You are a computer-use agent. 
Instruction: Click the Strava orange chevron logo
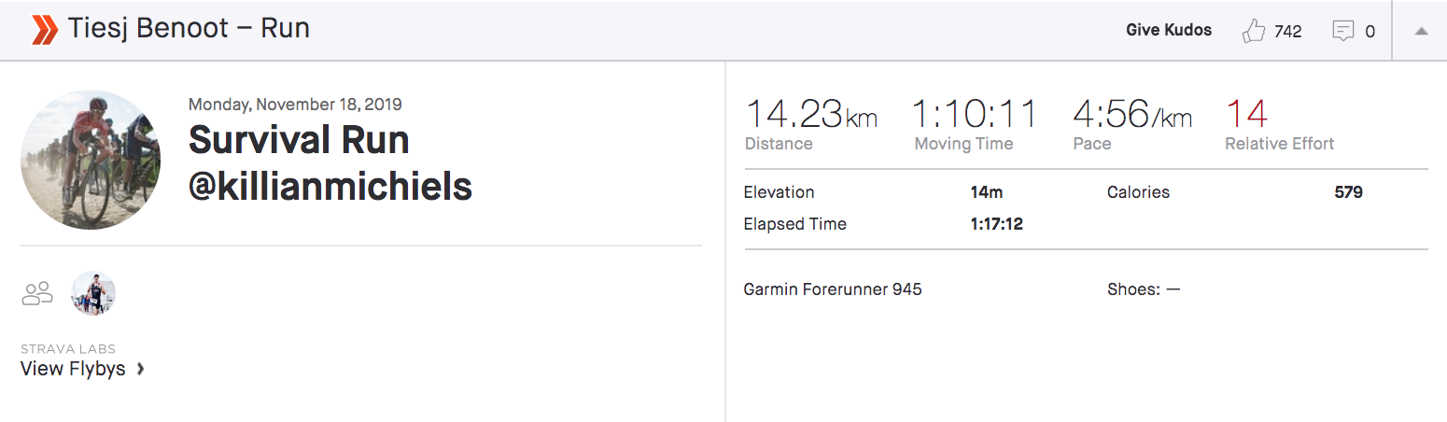tap(44, 29)
